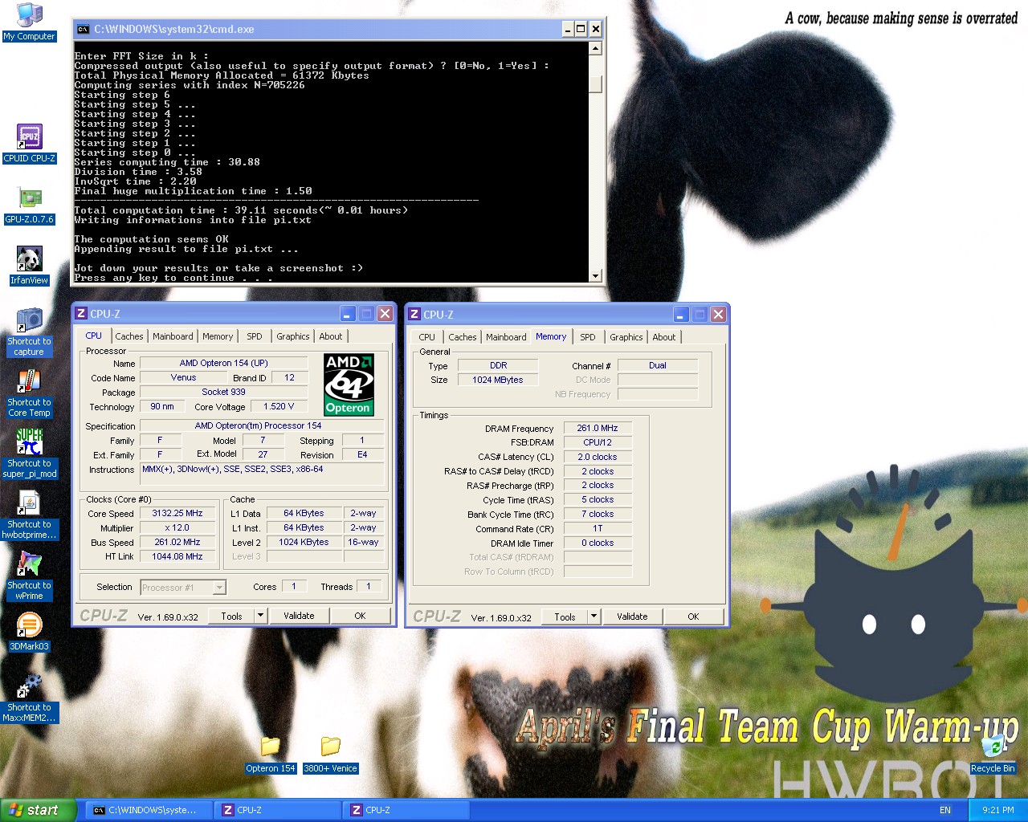Expand Tools dropdown arrow in right CPU-Z

(594, 616)
